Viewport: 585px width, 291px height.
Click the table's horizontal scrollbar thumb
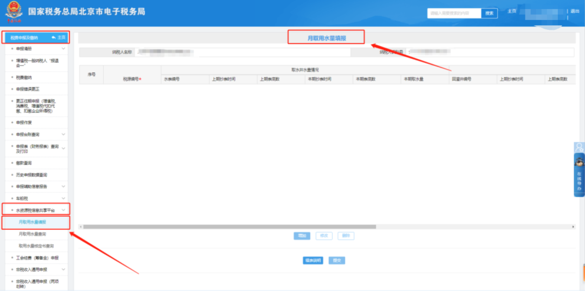[x=230, y=227]
